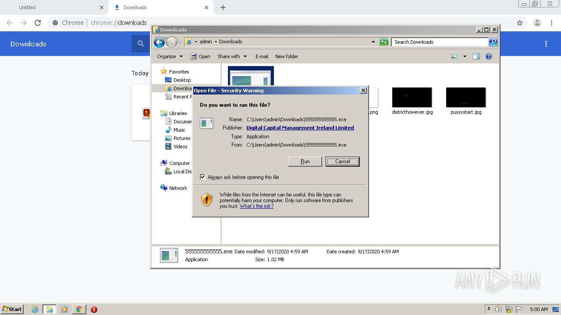This screenshot has height=315, width=561.
Task: Open the Share with dropdown menu
Action: tap(232, 56)
